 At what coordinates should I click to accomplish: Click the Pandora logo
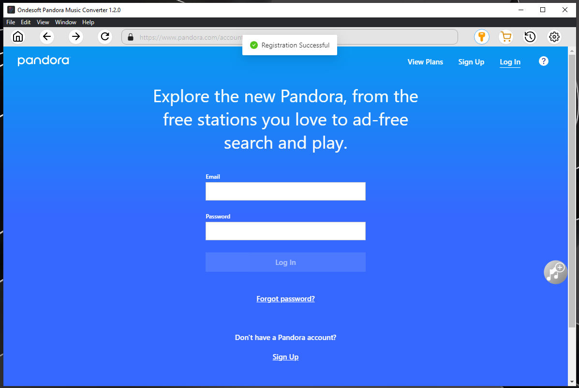(x=44, y=61)
